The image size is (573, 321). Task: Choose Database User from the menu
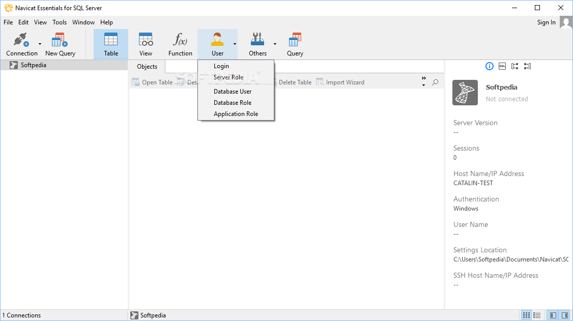click(236, 91)
